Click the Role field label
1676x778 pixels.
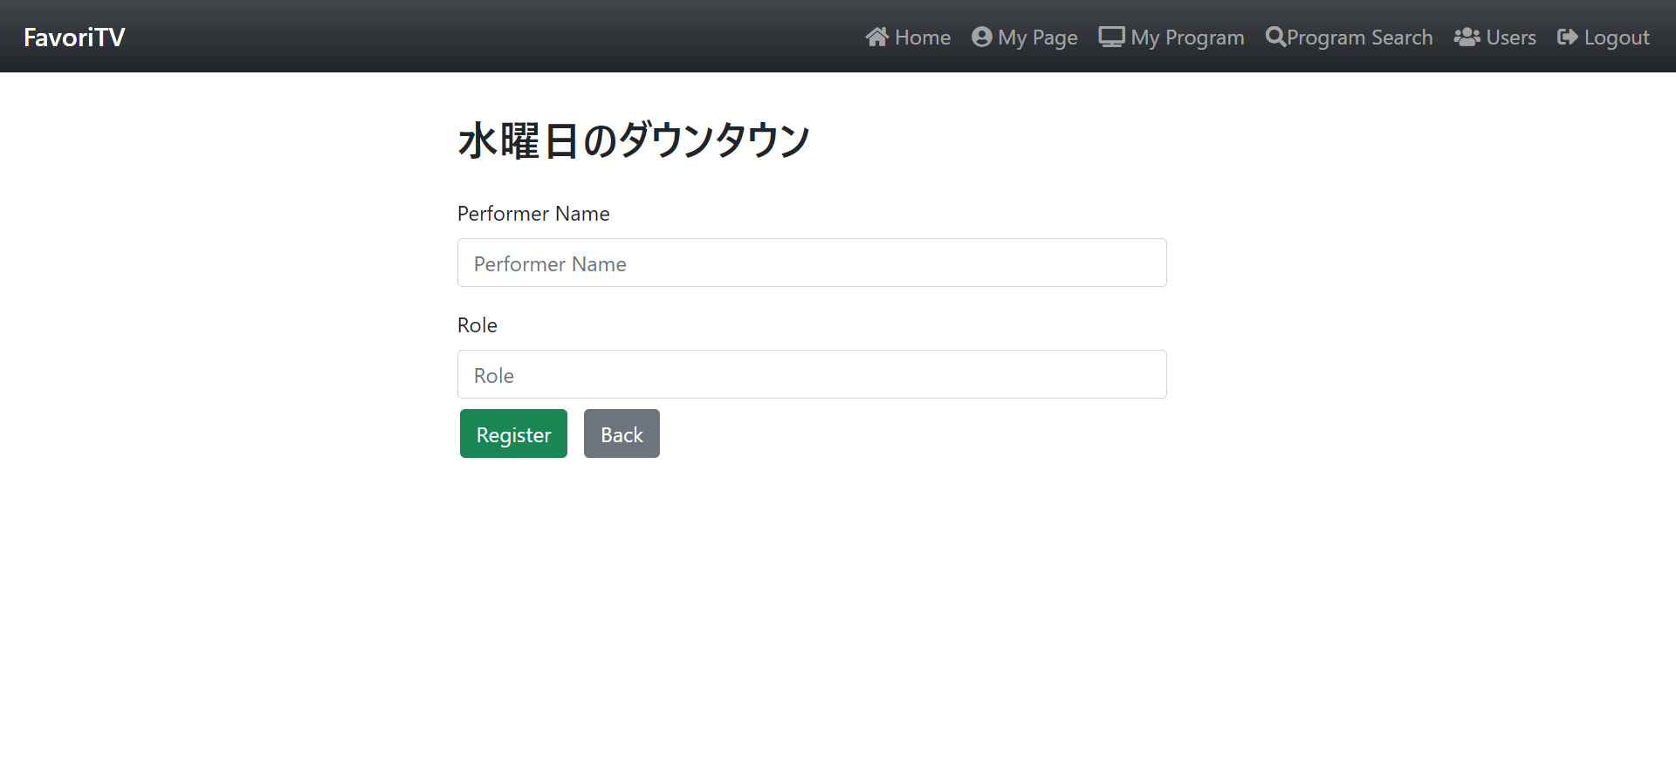click(x=477, y=325)
